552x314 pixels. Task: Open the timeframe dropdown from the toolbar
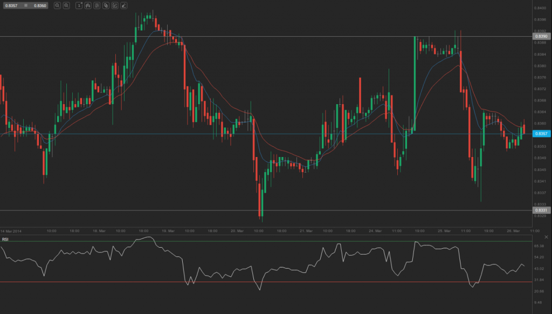click(x=78, y=5)
